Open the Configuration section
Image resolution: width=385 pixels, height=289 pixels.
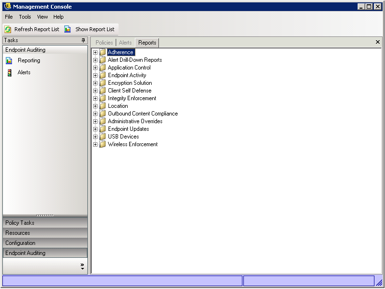click(x=45, y=243)
